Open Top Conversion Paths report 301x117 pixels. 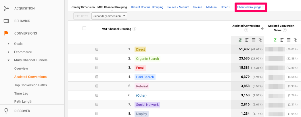click(30, 85)
